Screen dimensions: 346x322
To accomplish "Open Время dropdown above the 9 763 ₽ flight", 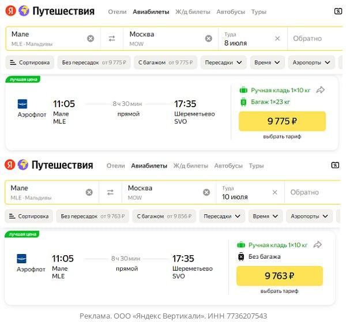I will pos(266,217).
